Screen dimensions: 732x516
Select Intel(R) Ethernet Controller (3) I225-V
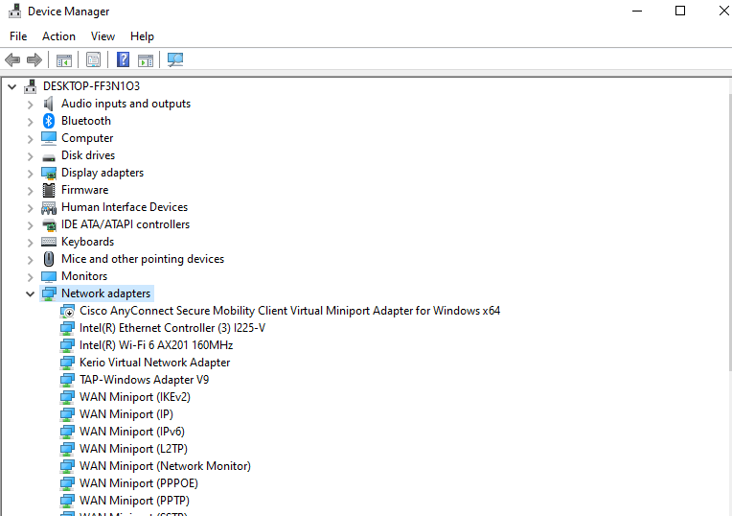pyautogui.click(x=172, y=328)
